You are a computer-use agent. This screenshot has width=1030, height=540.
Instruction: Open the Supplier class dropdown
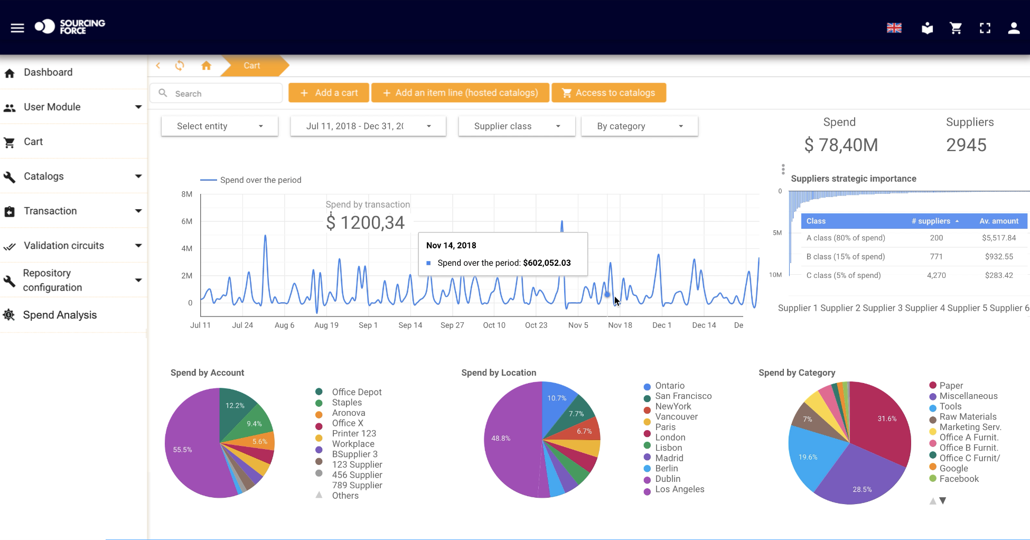point(517,126)
